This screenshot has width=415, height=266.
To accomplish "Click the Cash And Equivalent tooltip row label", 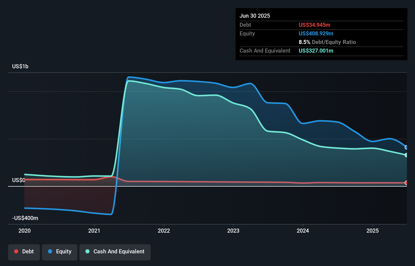I will 265,51.
